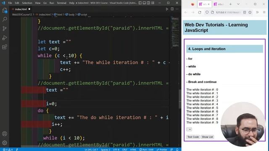
Task: Click script breadcrumb segment
Action: [x=82, y=15]
